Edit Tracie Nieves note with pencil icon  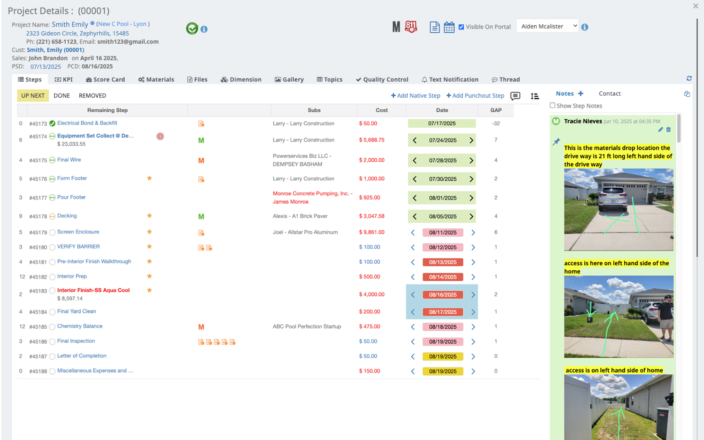pos(660,130)
